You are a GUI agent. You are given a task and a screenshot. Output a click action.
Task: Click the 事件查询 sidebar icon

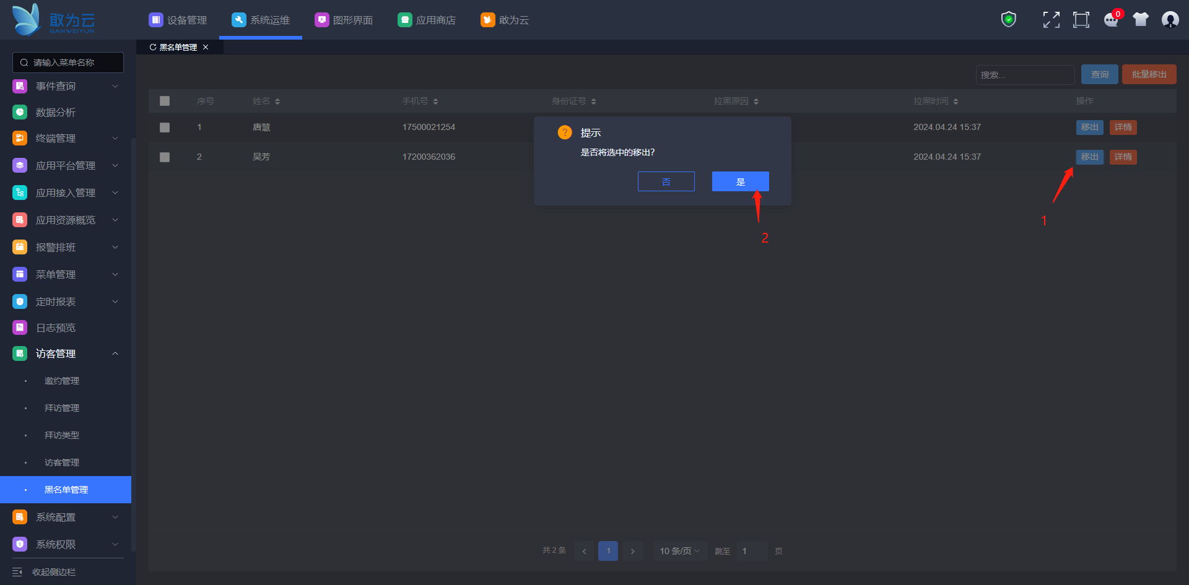(x=20, y=86)
